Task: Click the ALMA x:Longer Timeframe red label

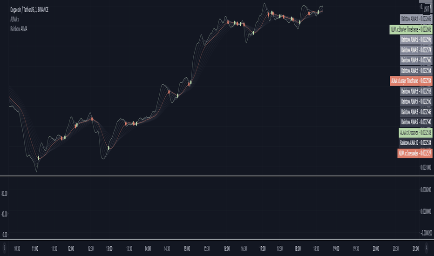Action: point(411,81)
